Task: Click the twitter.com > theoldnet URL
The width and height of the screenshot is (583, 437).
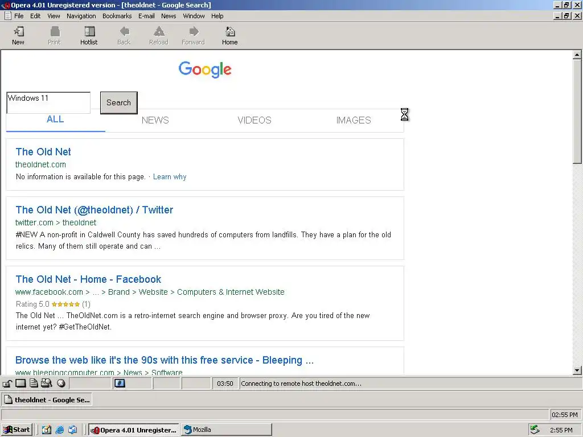Action: (56, 222)
